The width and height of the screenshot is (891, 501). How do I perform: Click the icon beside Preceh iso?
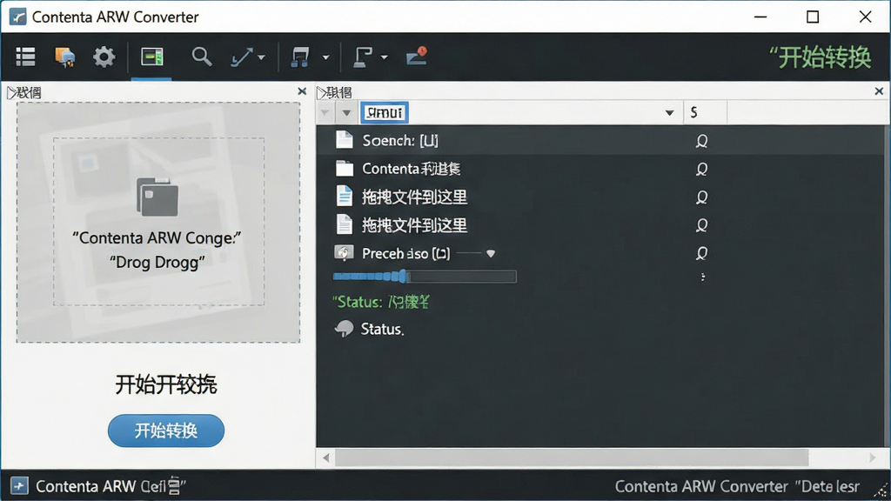click(343, 253)
